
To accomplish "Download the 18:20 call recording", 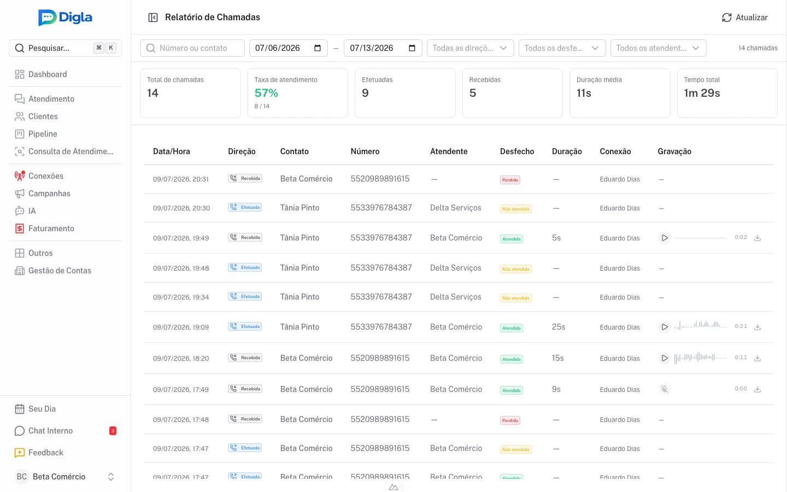I will [757, 358].
